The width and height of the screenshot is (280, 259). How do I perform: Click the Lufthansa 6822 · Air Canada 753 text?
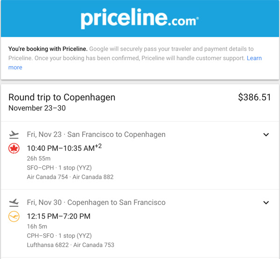(70, 245)
